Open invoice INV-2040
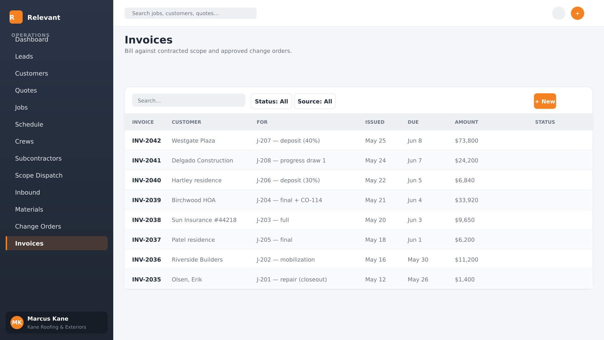 click(147, 180)
